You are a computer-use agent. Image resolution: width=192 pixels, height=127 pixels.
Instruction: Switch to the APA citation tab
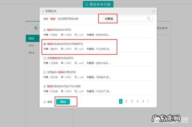(31, 46)
